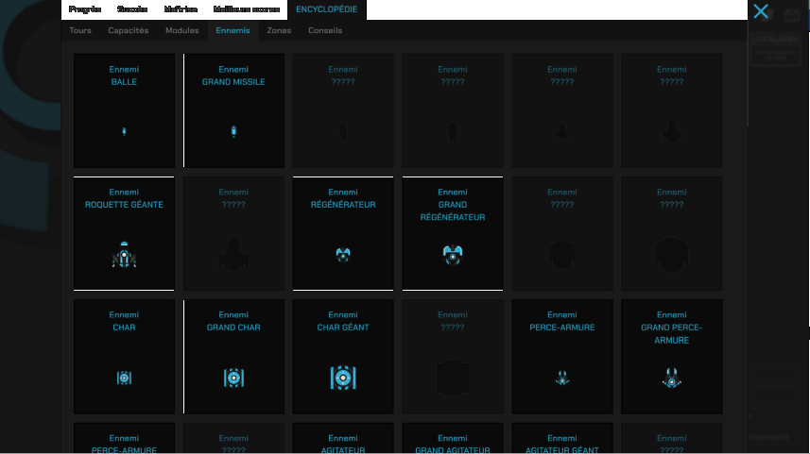Open the AGITATEUR GÉANT enemy card
The width and height of the screenshot is (810, 454).
point(562,439)
